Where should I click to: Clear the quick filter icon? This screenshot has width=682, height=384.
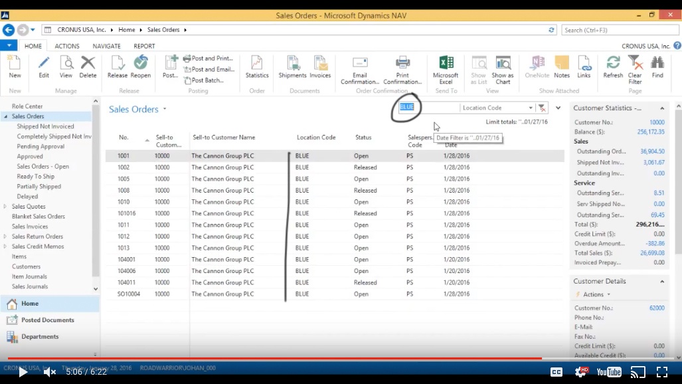pos(542,108)
